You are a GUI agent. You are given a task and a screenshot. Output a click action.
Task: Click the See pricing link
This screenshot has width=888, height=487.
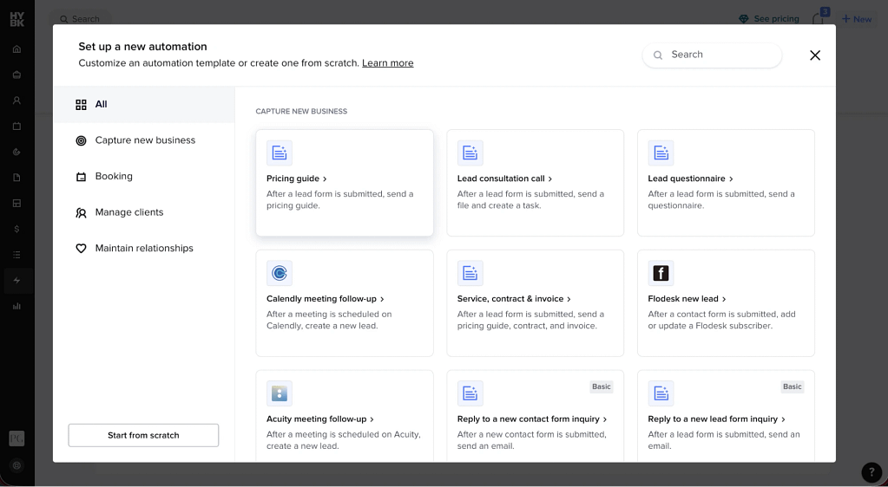[776, 19]
